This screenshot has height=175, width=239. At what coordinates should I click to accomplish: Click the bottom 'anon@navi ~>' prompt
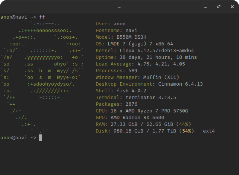[x=18, y=138]
